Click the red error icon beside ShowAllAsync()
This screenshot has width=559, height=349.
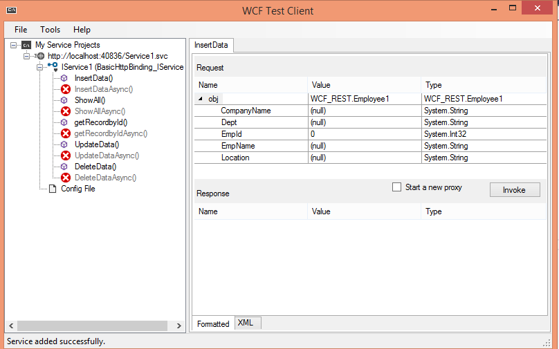coord(66,111)
